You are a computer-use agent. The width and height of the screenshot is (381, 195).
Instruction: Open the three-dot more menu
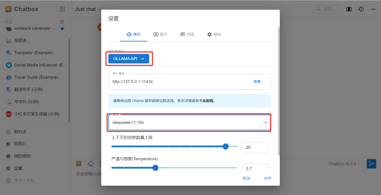[373, 9]
